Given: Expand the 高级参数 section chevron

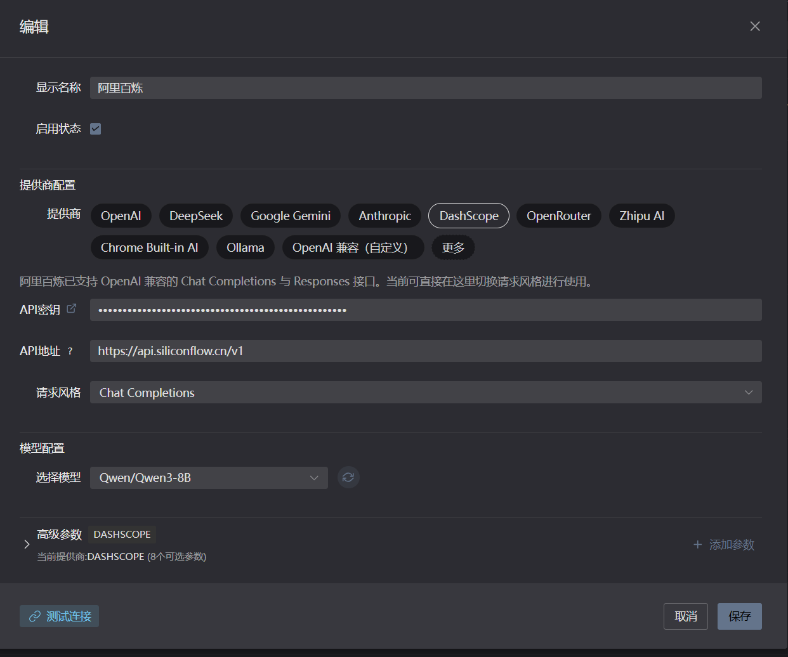Looking at the screenshot, I should (x=27, y=544).
